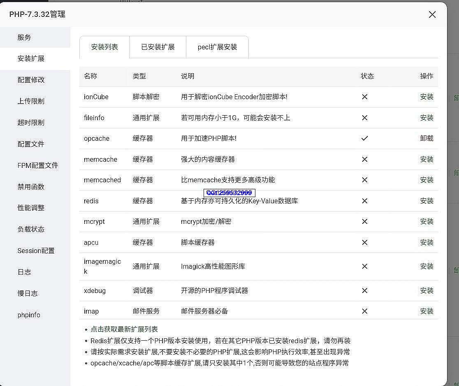The width and height of the screenshot is (459, 386).
Task: Uninstall the opcache extension
Action: click(x=427, y=138)
